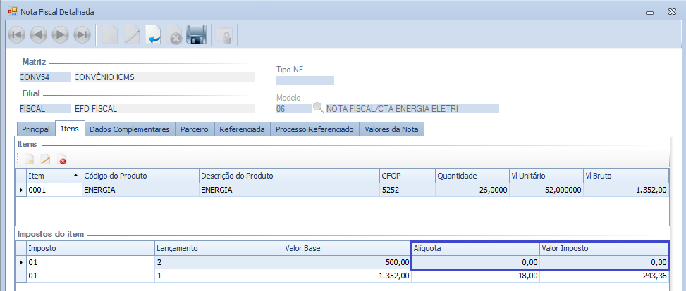Screen dimensions: 686x291
Task: Select row indicator of item 0001
Action: pyautogui.click(x=21, y=190)
